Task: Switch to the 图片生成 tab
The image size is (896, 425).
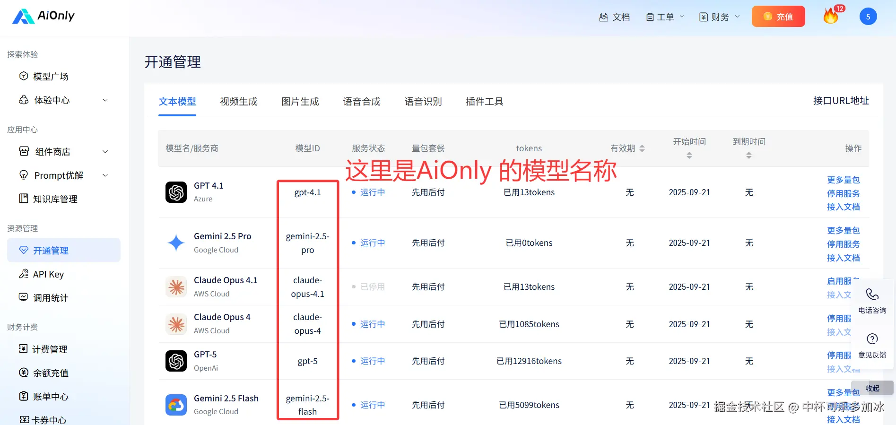Action: pos(300,102)
